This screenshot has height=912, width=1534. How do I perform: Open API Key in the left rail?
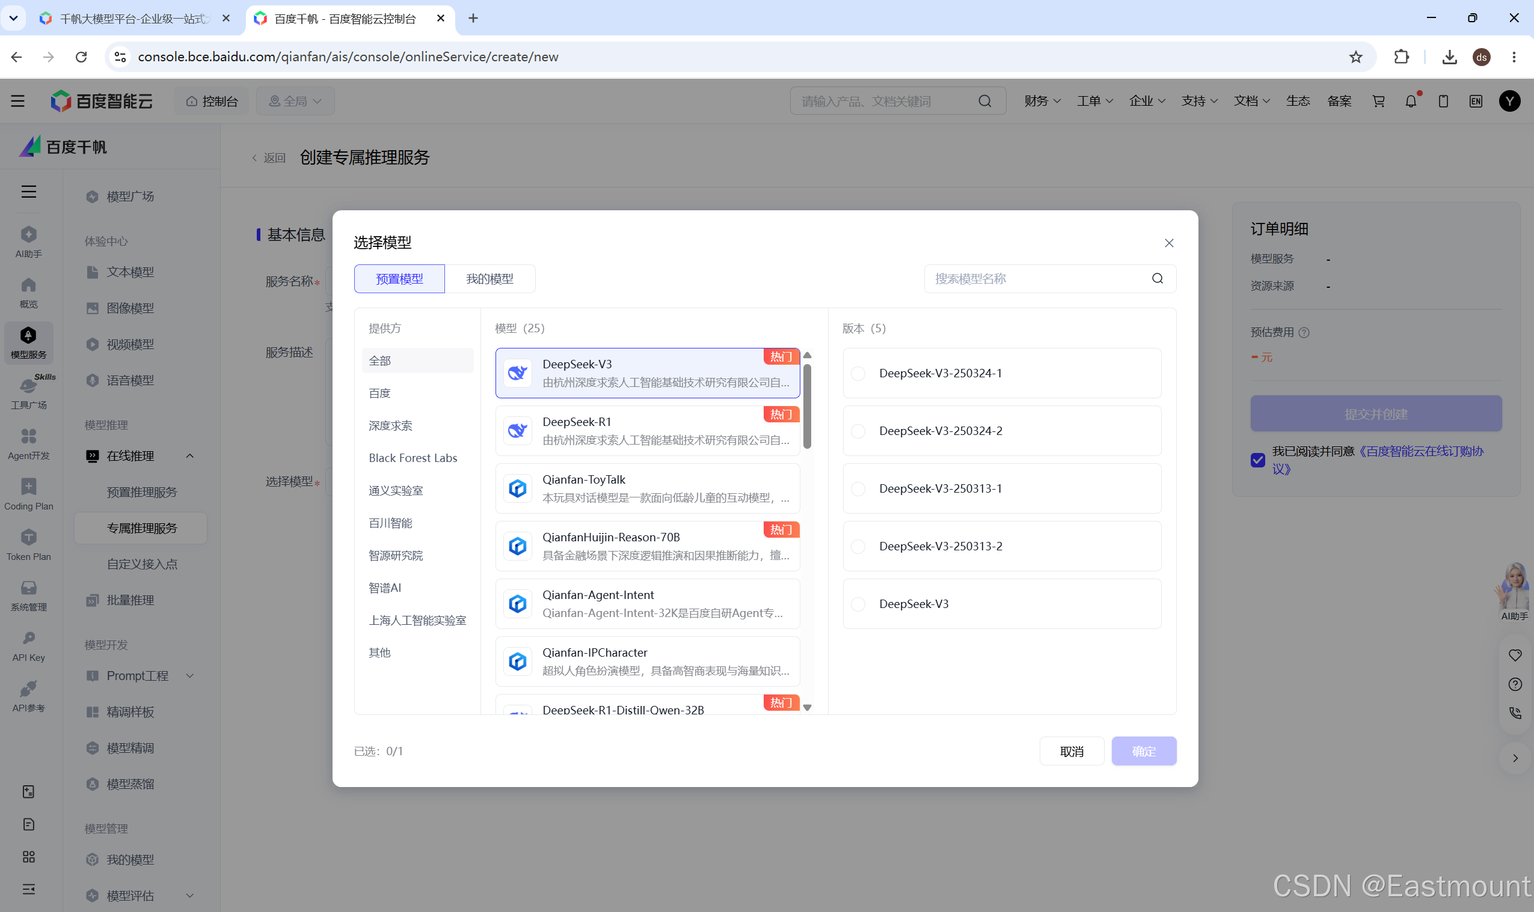[x=28, y=645]
